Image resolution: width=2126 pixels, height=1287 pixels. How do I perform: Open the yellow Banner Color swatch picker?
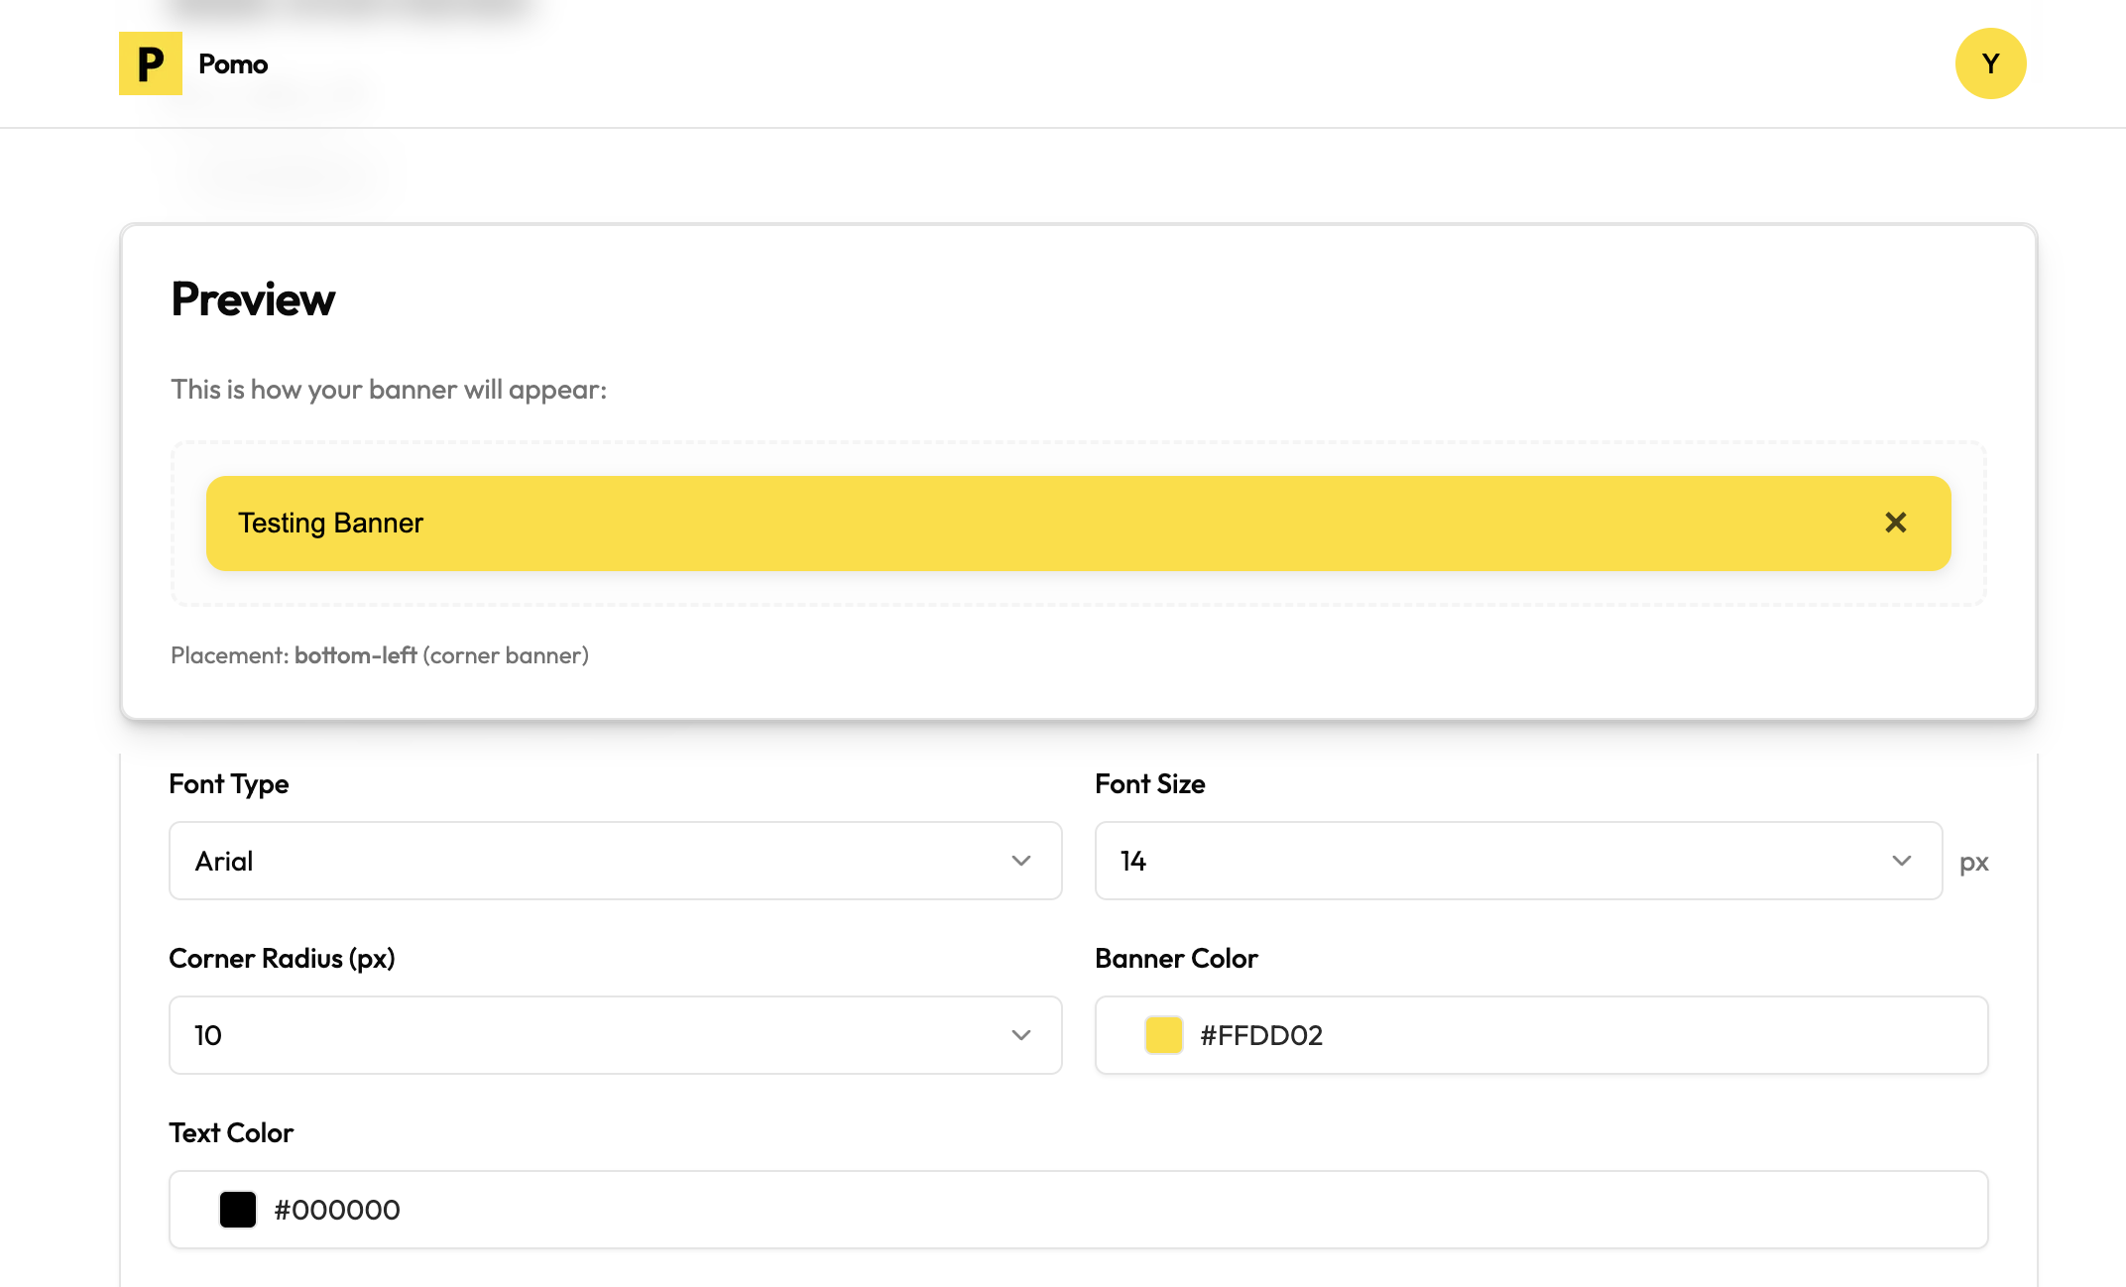tap(1163, 1035)
